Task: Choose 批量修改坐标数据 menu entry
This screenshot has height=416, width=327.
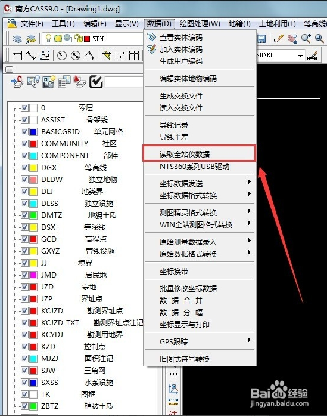Action: [200, 288]
